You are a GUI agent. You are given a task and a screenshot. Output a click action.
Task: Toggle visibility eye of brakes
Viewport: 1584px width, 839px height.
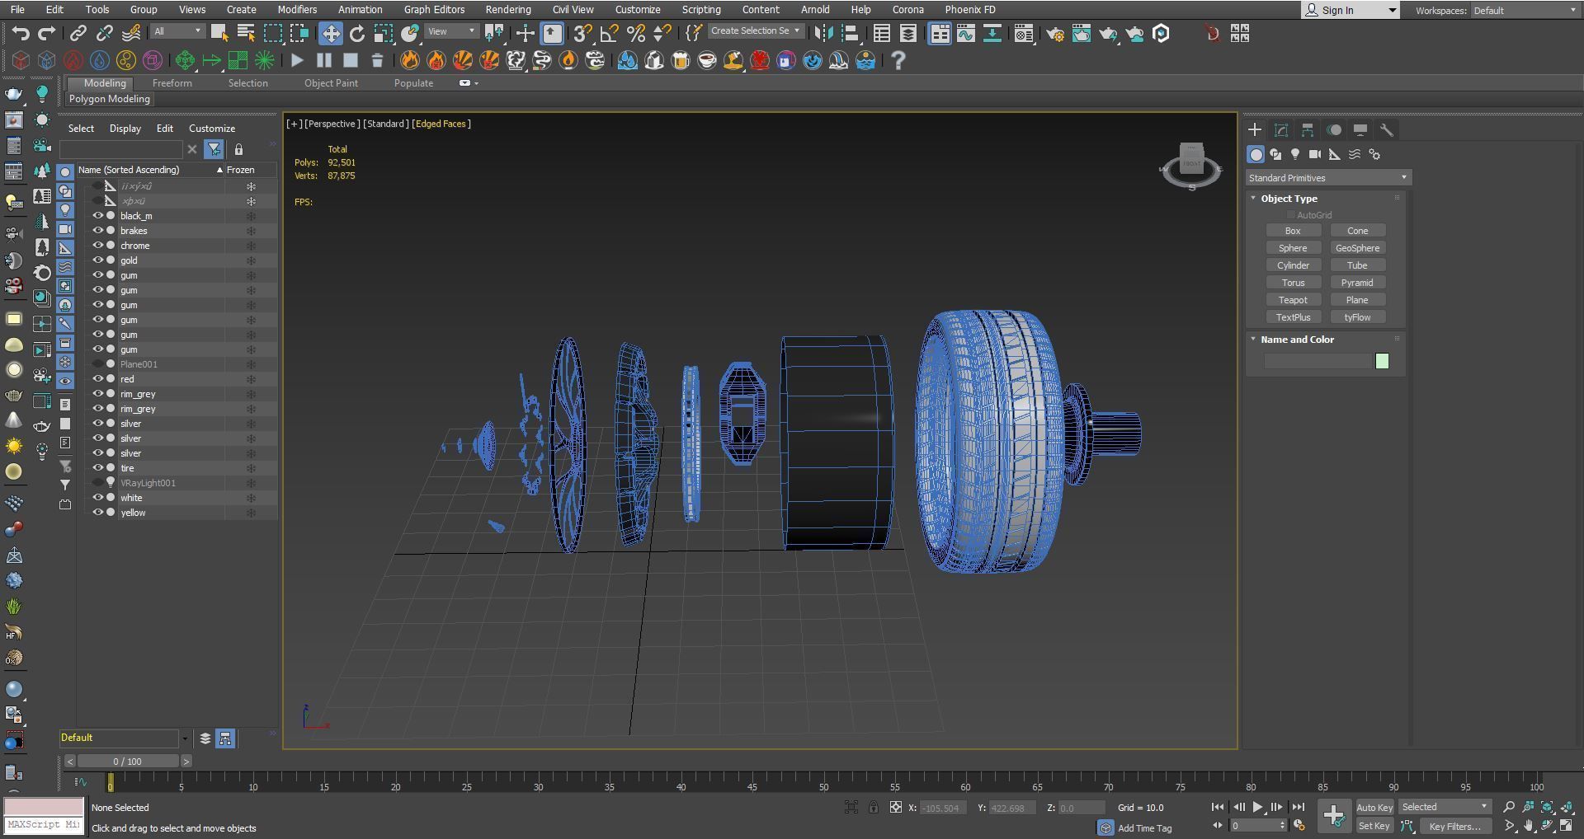coord(97,231)
